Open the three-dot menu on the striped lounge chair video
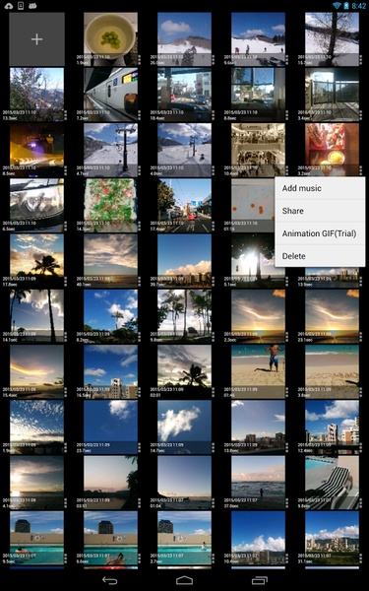369x591 pixels. tap(360, 503)
